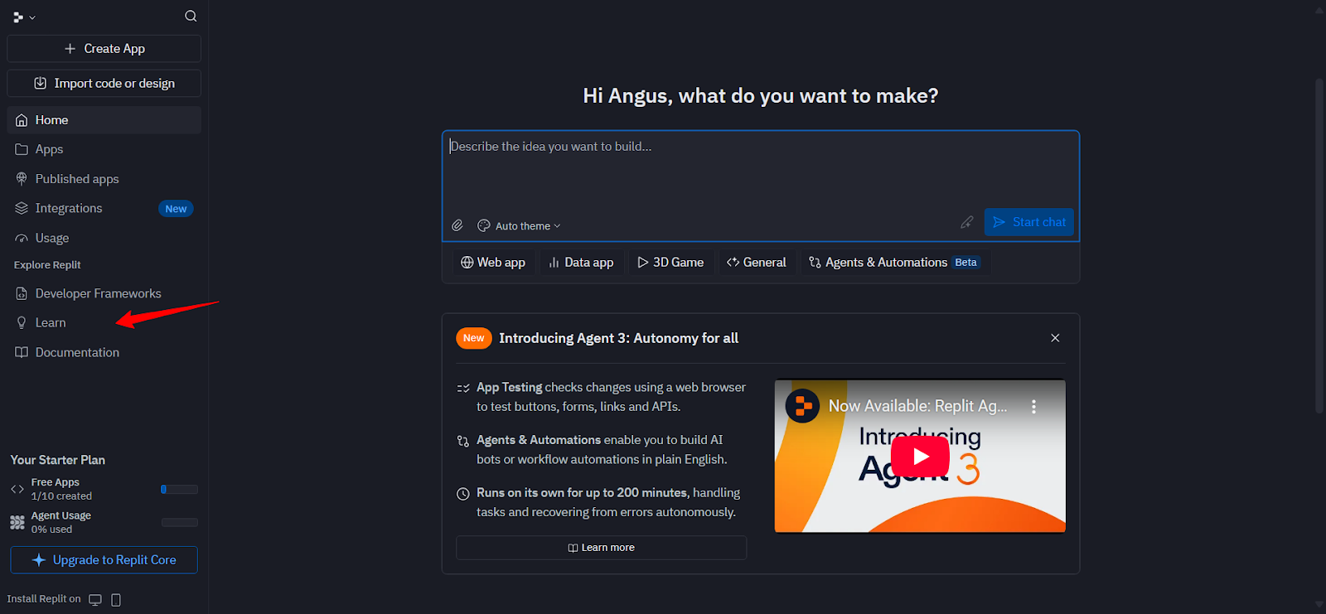
Task: Click the Introducing Agent 3 headline
Action: click(x=618, y=338)
